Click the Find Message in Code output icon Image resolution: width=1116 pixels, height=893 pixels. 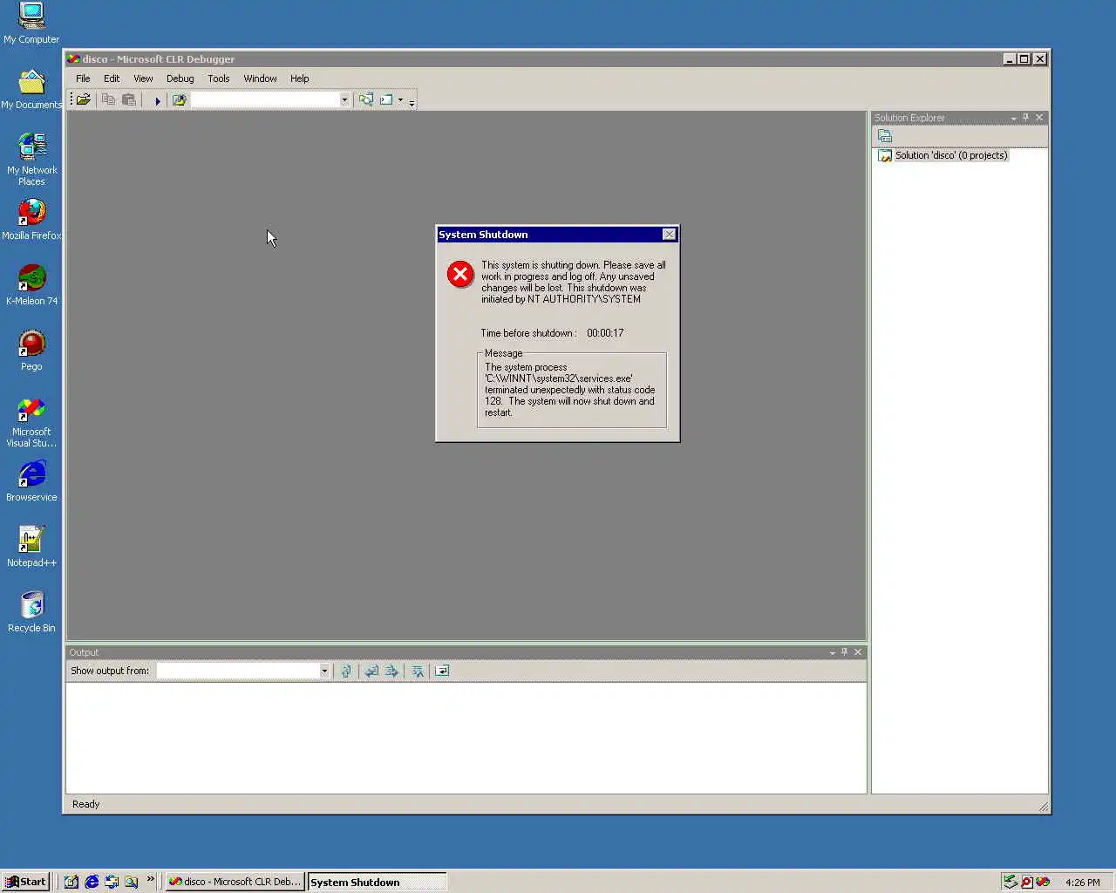[346, 671]
